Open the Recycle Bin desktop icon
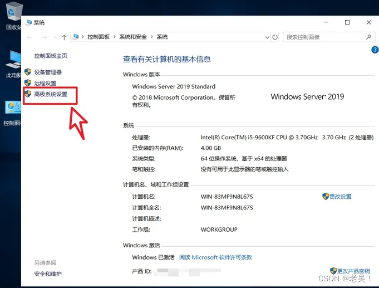 click(x=13, y=15)
